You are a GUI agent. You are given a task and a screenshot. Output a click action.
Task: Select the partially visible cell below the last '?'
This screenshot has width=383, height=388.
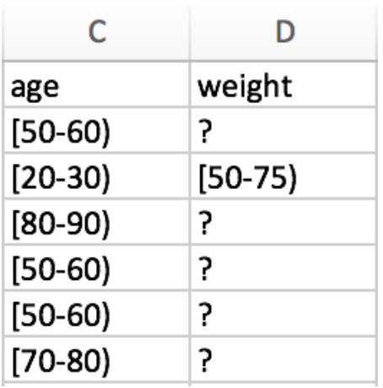[283, 385]
